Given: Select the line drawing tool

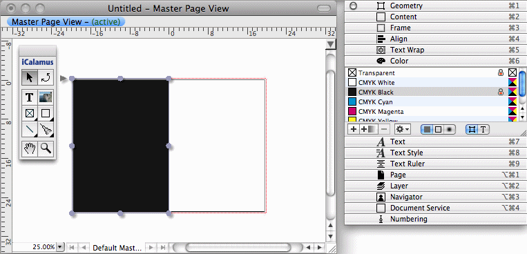Looking at the screenshot, I should [30, 129].
